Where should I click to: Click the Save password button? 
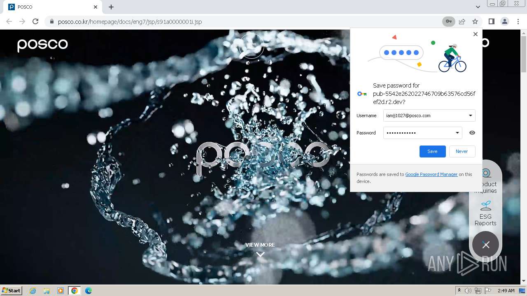pos(432,151)
